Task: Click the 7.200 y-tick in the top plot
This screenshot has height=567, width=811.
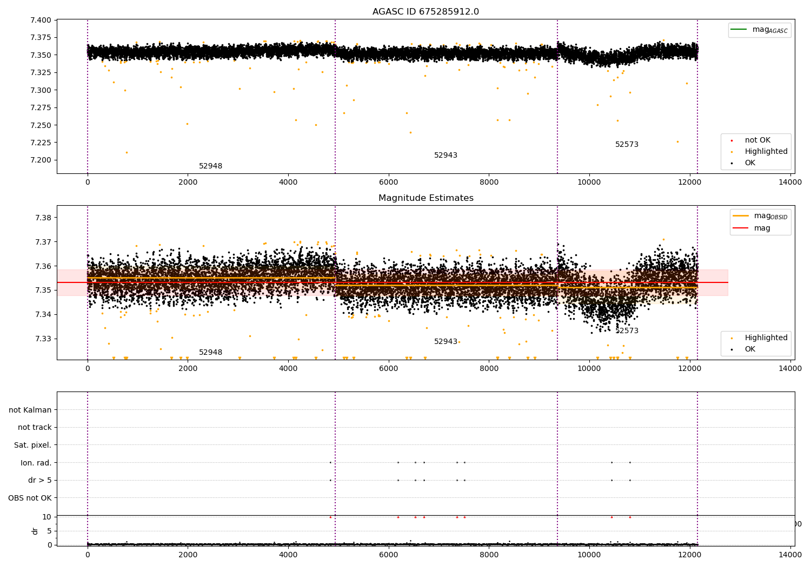Action: coord(41,160)
